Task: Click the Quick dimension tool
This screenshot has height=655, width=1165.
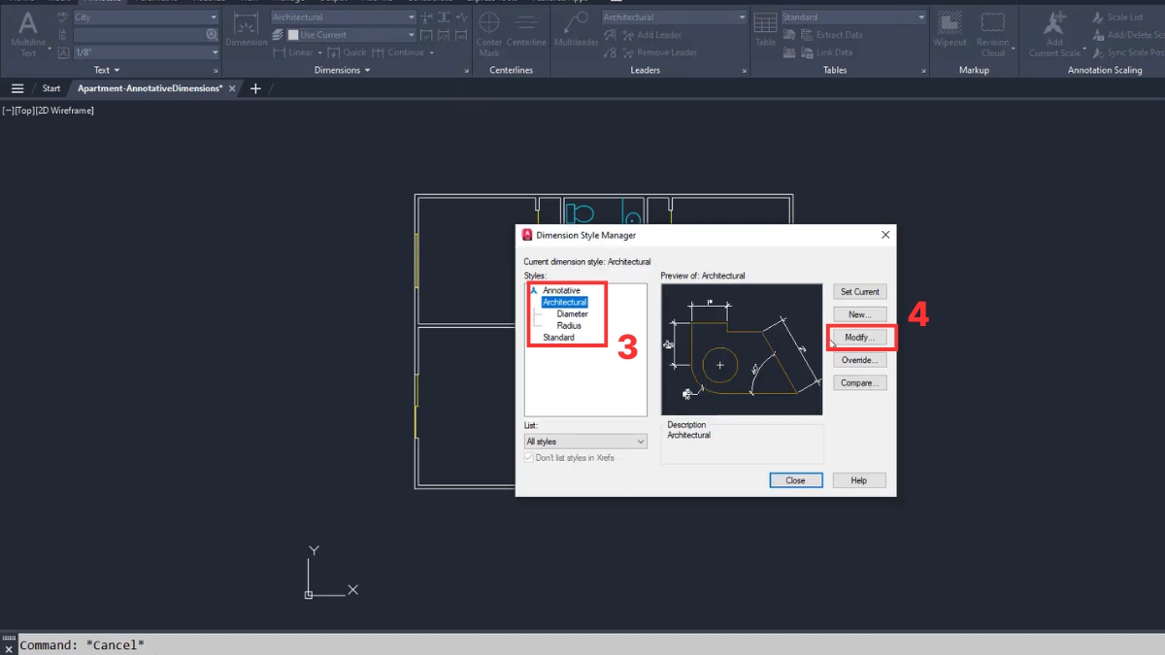Action: (349, 52)
